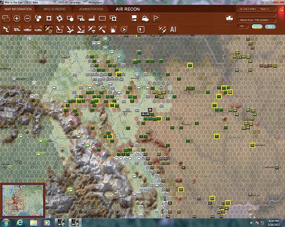Toggle the rectangle-with-circle map overlay icon
This screenshot has height=227, width=285.
70,18
